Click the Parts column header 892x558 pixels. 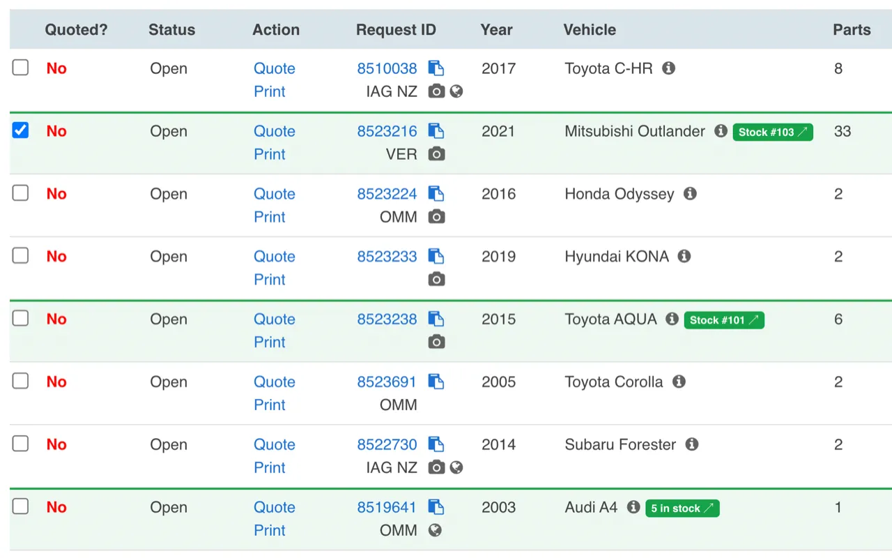click(852, 30)
